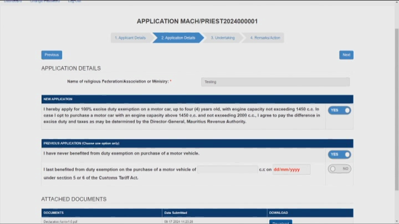399x224 pixels.
Task: Enable the 'last benefited from duty exemption' switch
Action: coord(339,169)
